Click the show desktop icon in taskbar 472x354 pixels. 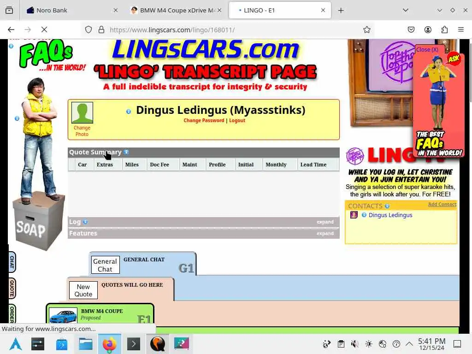[457, 344]
